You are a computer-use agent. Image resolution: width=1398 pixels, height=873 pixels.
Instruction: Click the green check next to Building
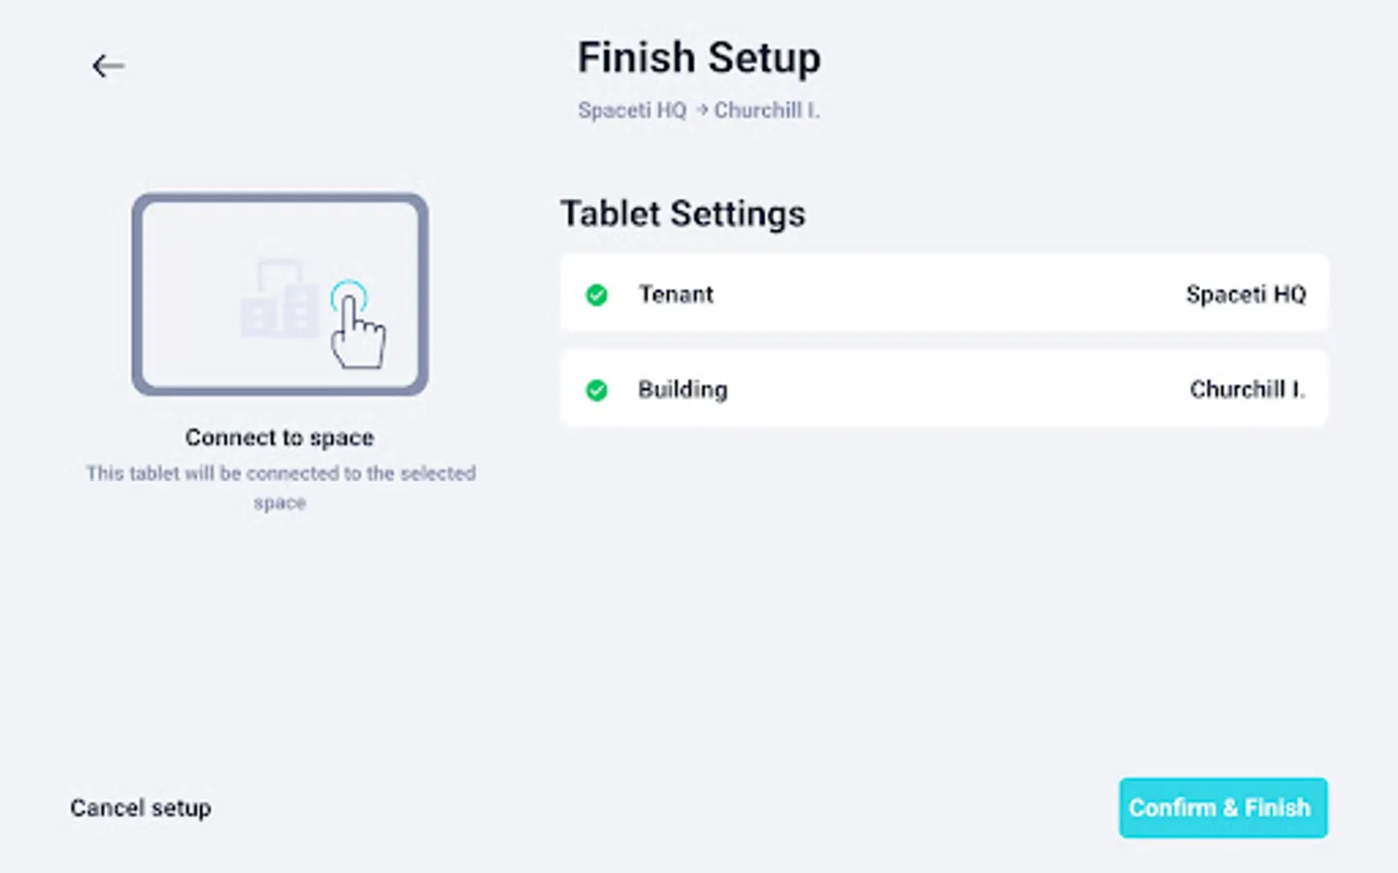[x=597, y=390]
